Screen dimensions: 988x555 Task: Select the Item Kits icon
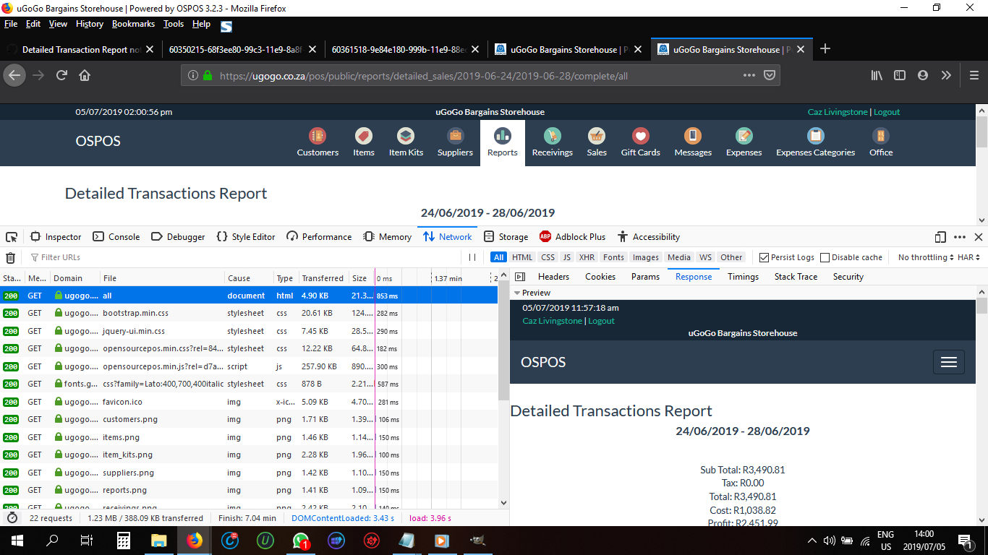405,142
